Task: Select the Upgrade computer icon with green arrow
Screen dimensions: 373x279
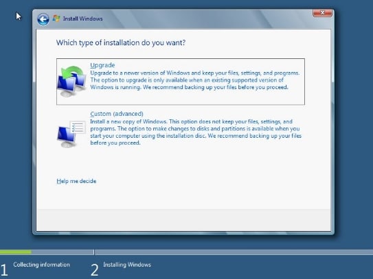Action: [x=71, y=81]
